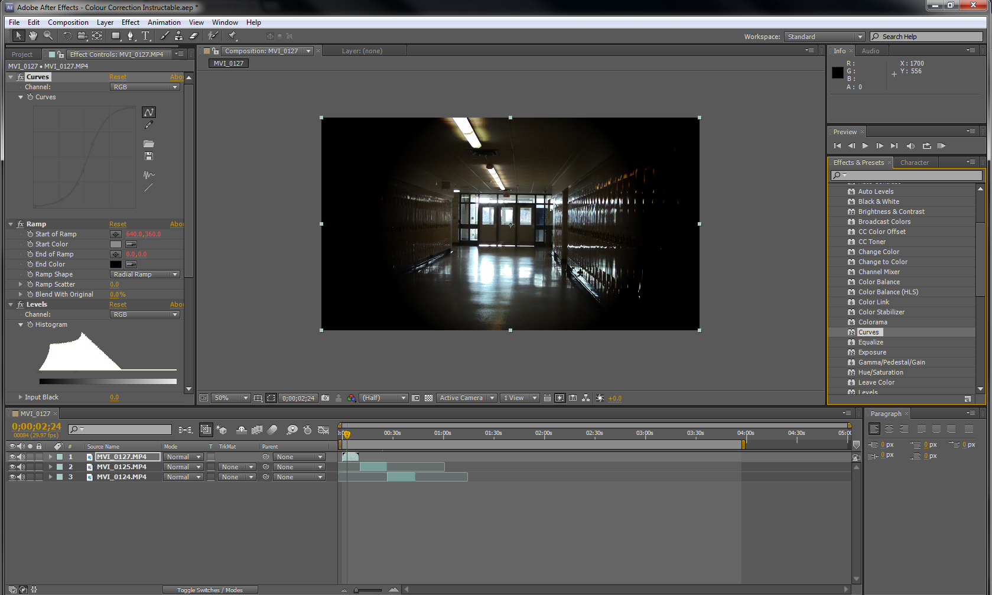Toggle stopwatch for Ramp Shape
Image resolution: width=992 pixels, height=595 pixels.
[30, 274]
